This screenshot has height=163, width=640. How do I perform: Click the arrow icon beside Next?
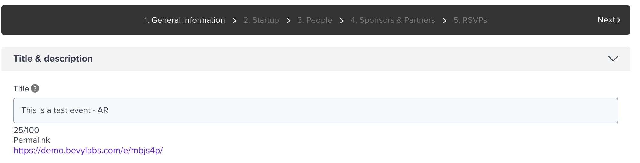point(618,20)
